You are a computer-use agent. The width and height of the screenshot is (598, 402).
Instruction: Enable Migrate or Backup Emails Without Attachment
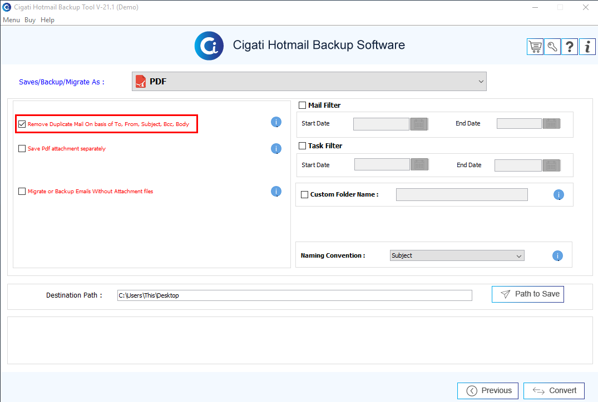pos(22,191)
